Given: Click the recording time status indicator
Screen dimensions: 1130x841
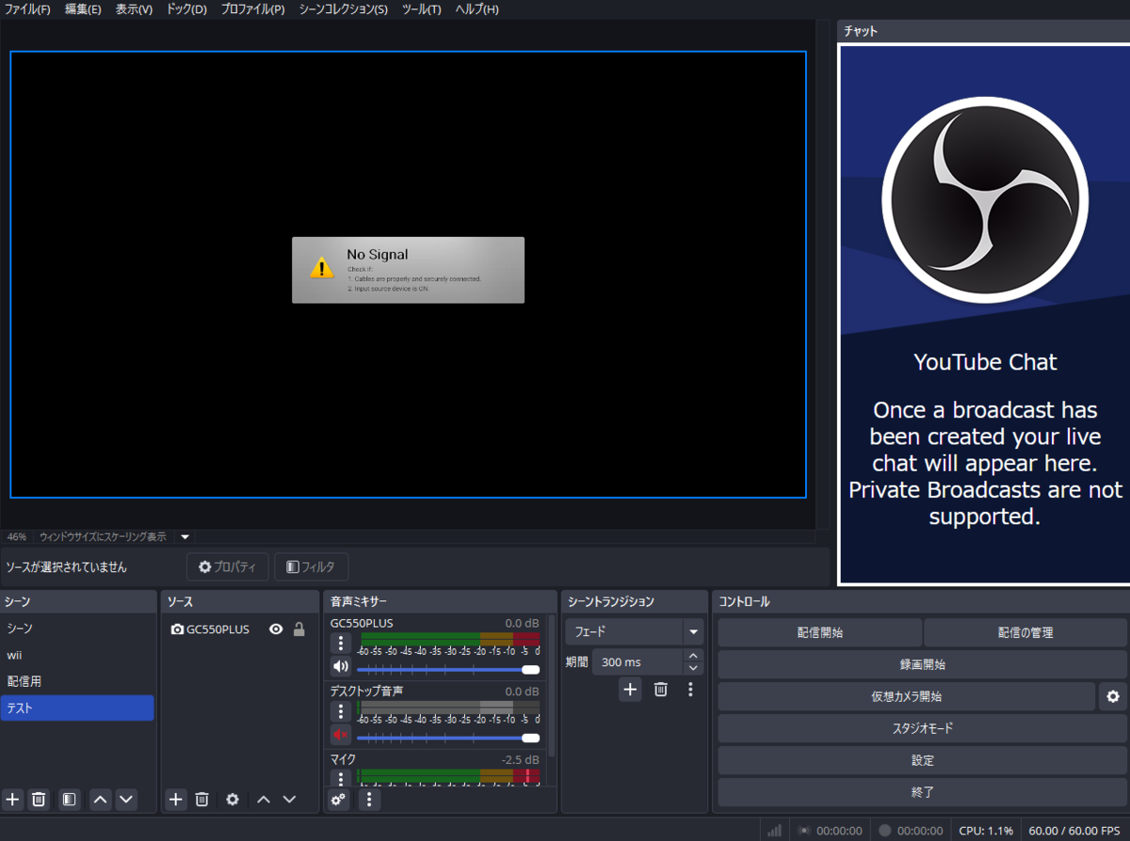Looking at the screenshot, I should point(884,831).
